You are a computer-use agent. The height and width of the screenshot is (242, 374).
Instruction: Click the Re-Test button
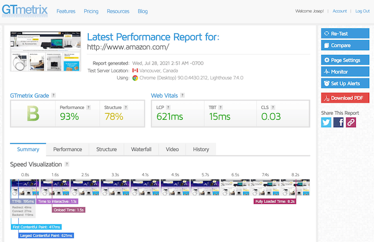coord(345,33)
